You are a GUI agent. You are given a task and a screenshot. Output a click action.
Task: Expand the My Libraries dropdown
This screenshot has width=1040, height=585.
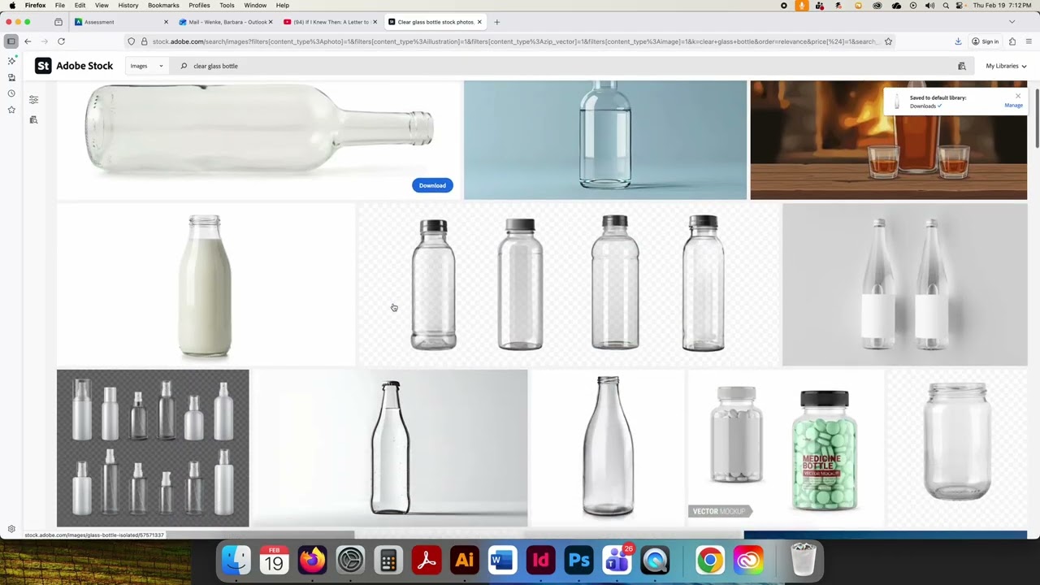click(1006, 66)
